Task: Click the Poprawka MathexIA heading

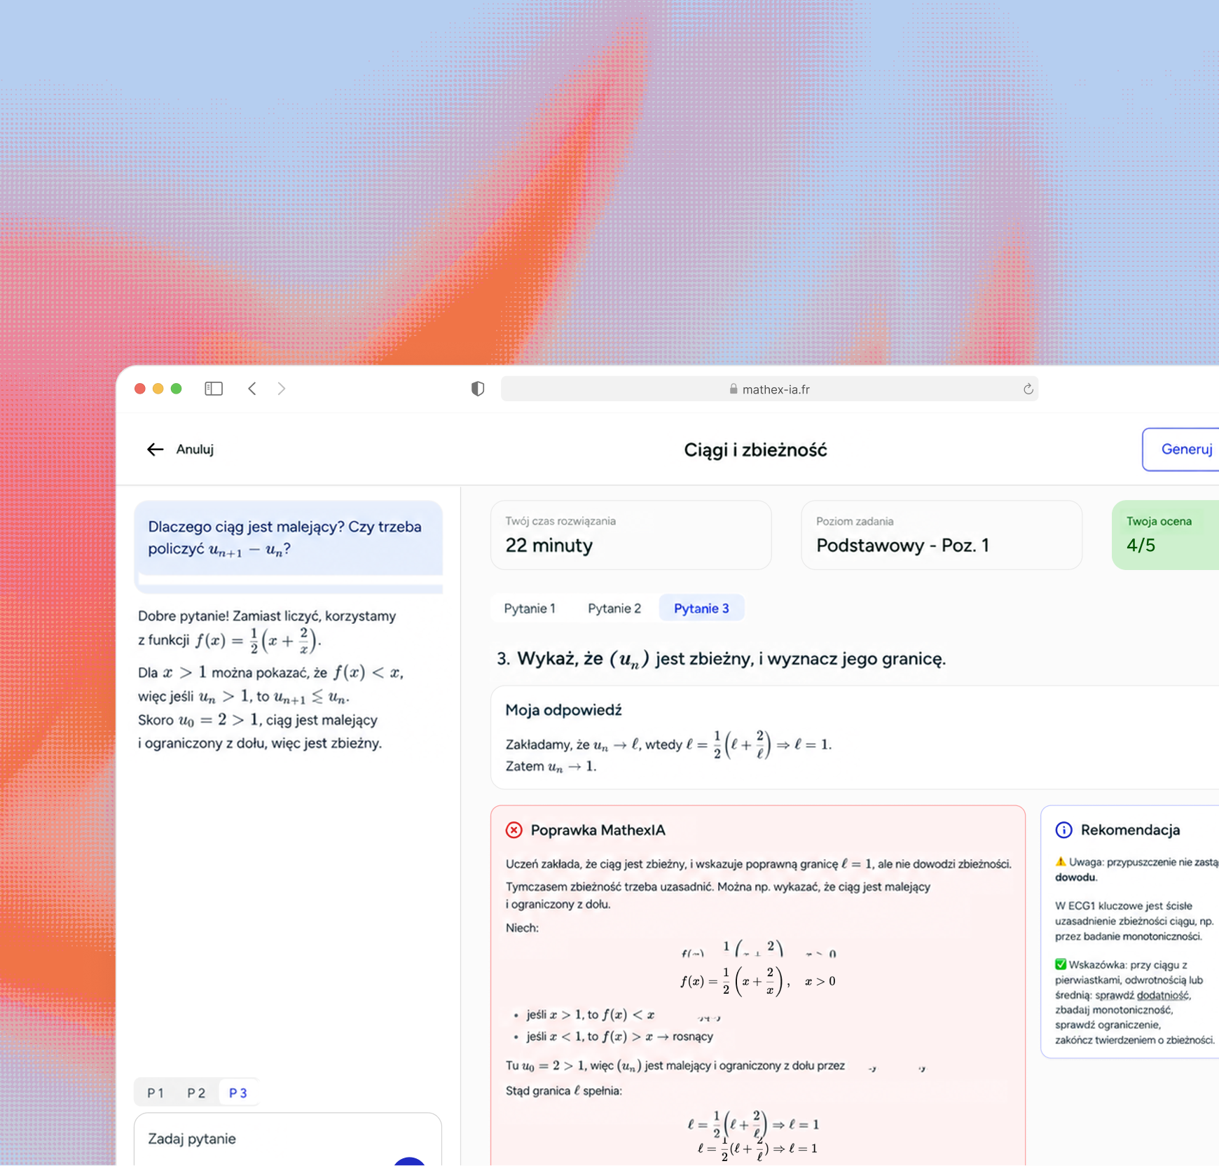Action: point(598,830)
